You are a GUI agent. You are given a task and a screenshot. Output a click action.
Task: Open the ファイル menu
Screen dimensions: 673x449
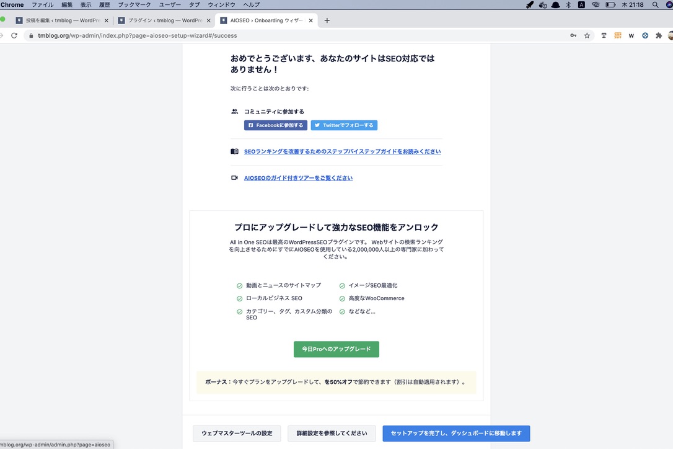click(43, 5)
